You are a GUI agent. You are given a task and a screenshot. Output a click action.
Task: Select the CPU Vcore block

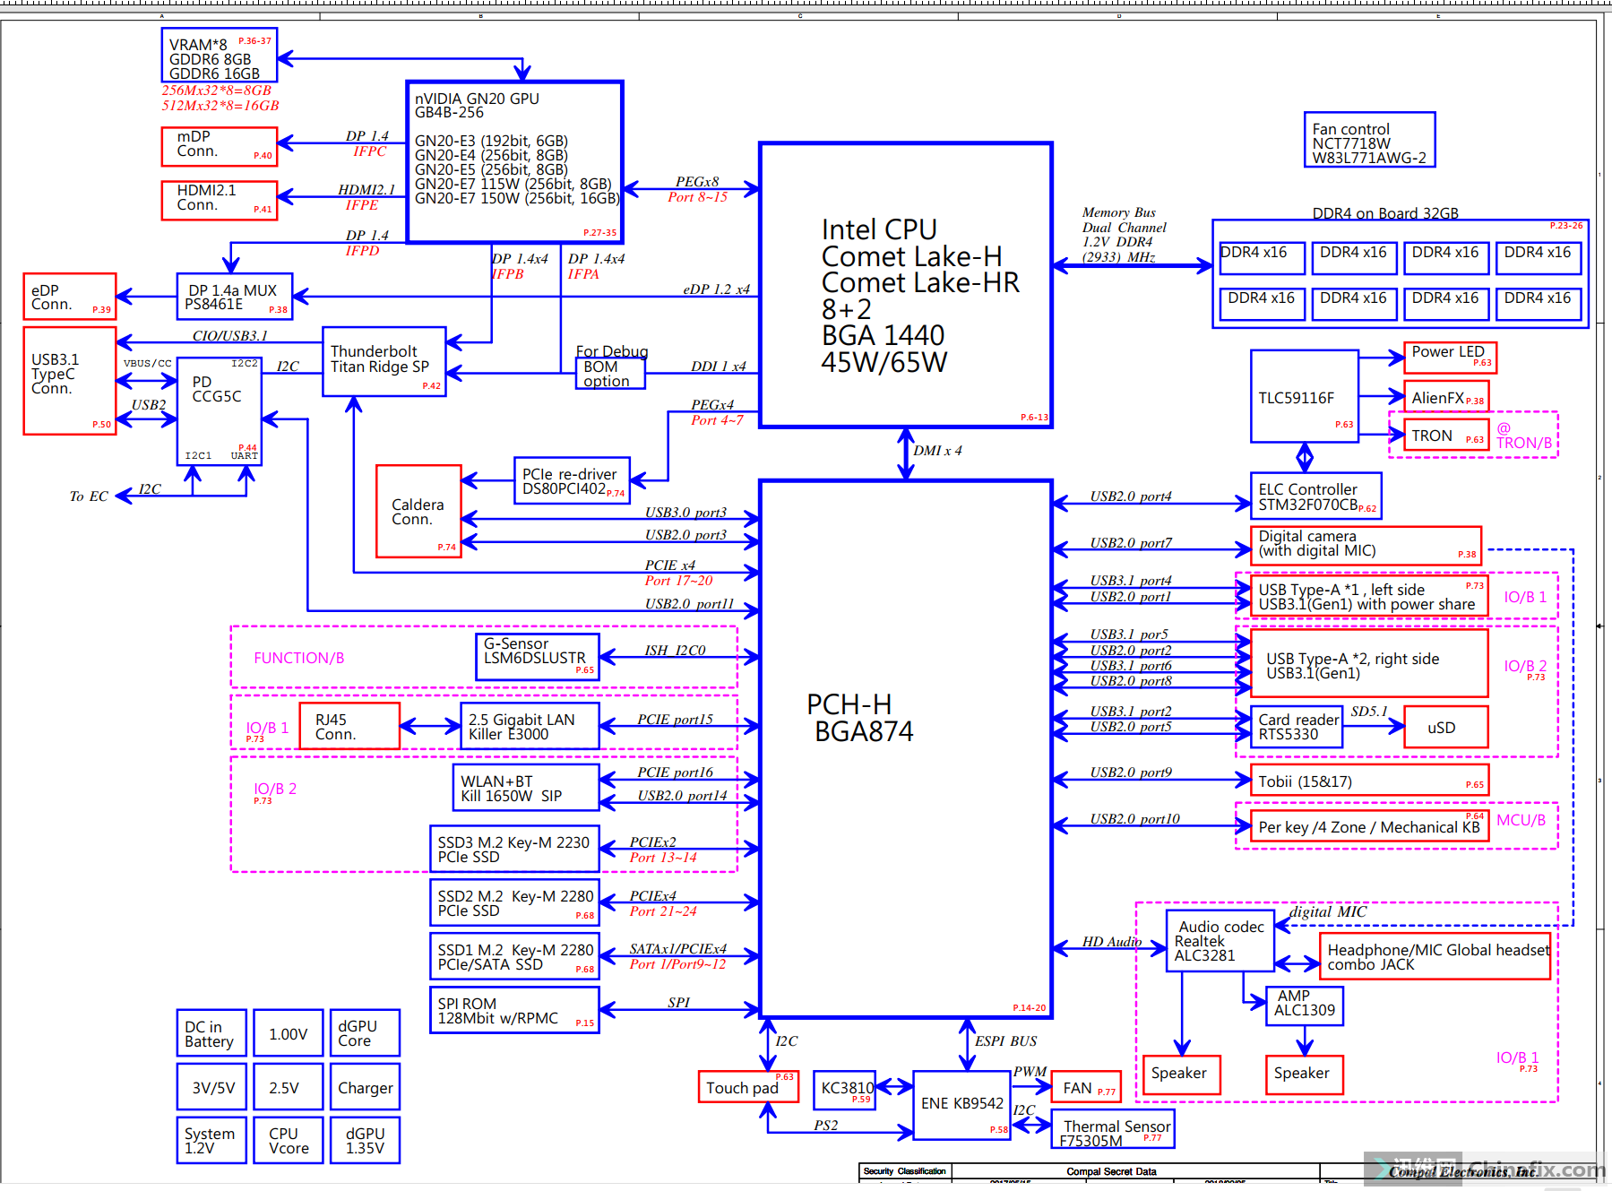tap(289, 1140)
